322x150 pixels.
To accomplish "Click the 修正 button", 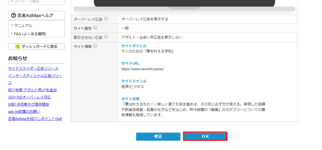I will tap(158, 136).
